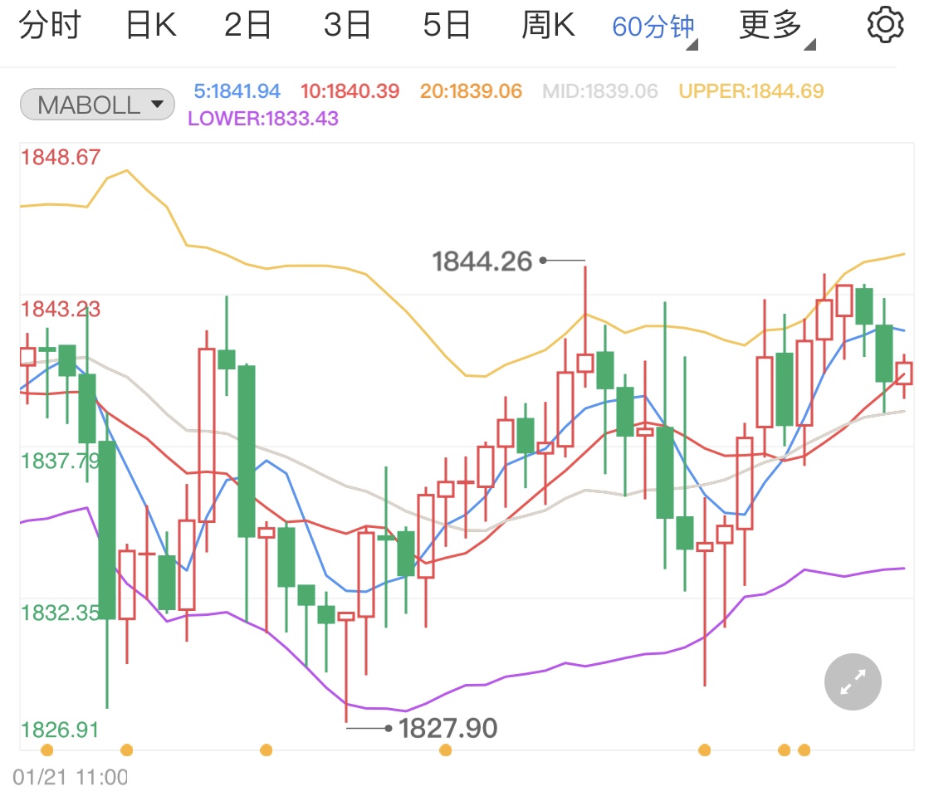
Task: Open the 60分钟 interval dropdown
Action: point(654,27)
